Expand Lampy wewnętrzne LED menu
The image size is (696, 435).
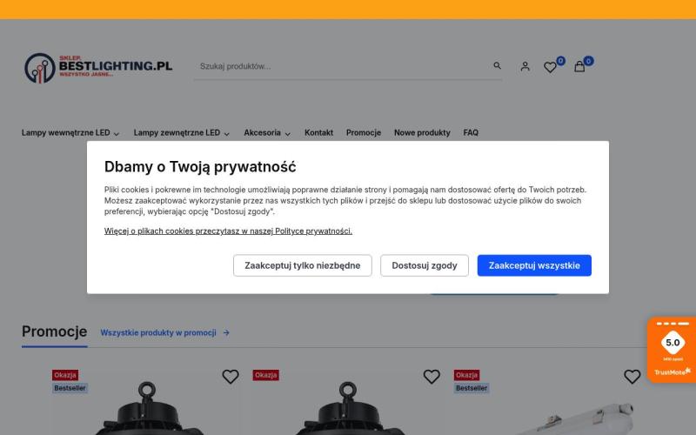[70, 133]
